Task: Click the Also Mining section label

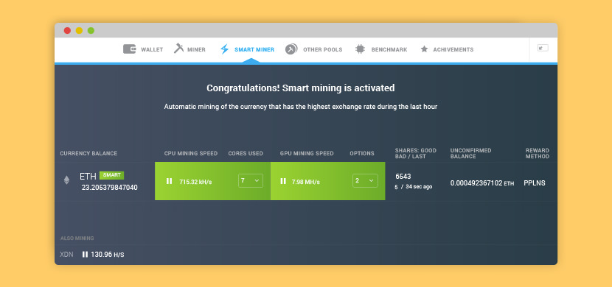Action: (x=77, y=238)
